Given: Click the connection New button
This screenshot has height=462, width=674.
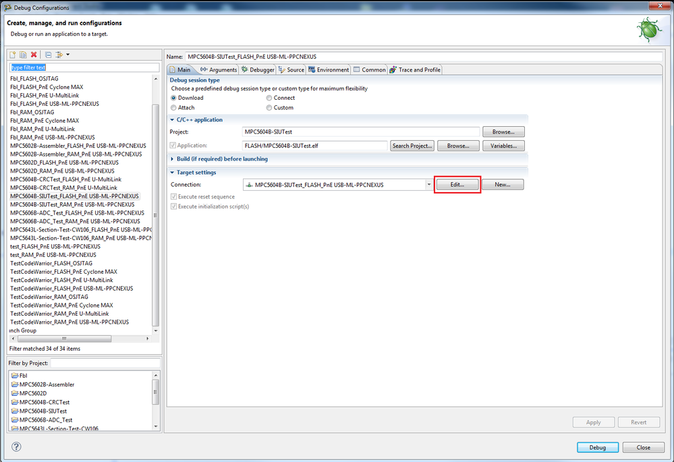Looking at the screenshot, I should 503,185.
